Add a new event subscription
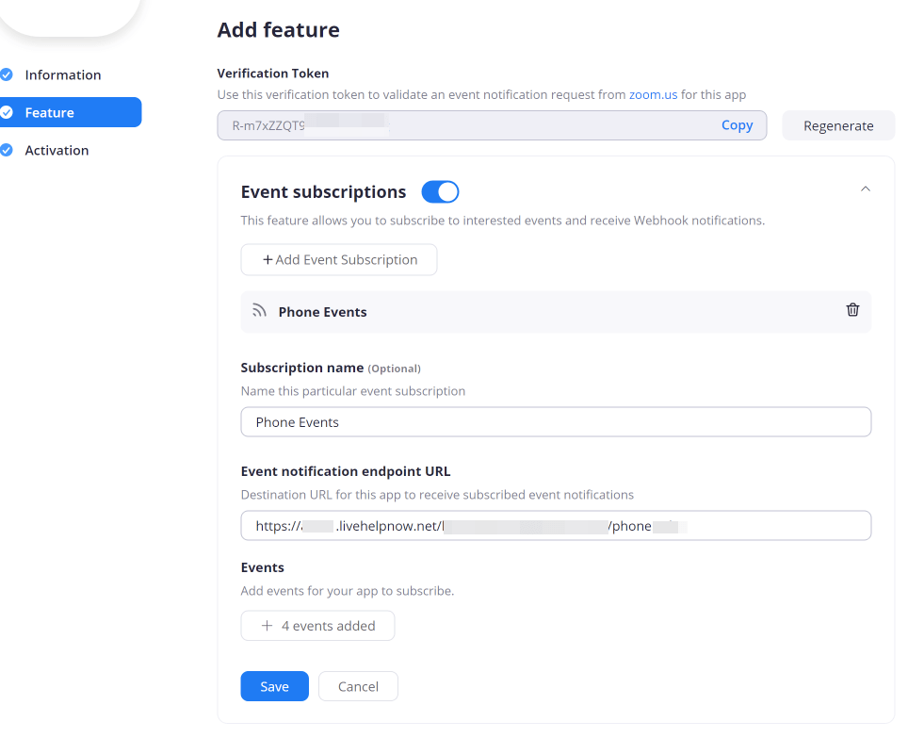This screenshot has width=908, height=738. click(x=338, y=259)
